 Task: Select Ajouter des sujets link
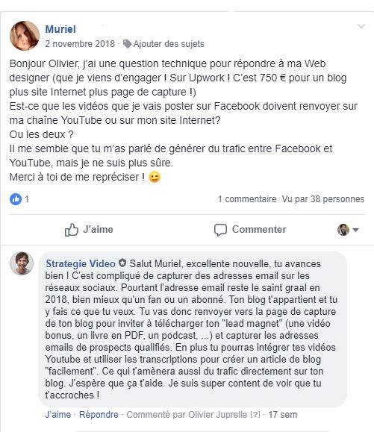tap(169, 44)
